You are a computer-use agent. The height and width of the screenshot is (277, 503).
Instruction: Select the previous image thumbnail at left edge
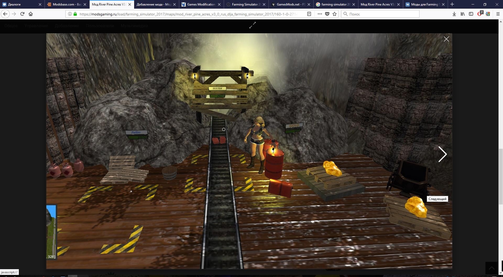[x=51, y=232]
